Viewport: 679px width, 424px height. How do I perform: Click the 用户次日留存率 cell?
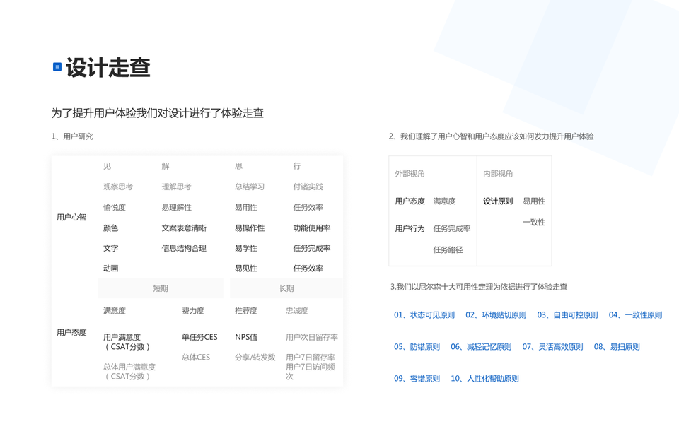point(312,337)
